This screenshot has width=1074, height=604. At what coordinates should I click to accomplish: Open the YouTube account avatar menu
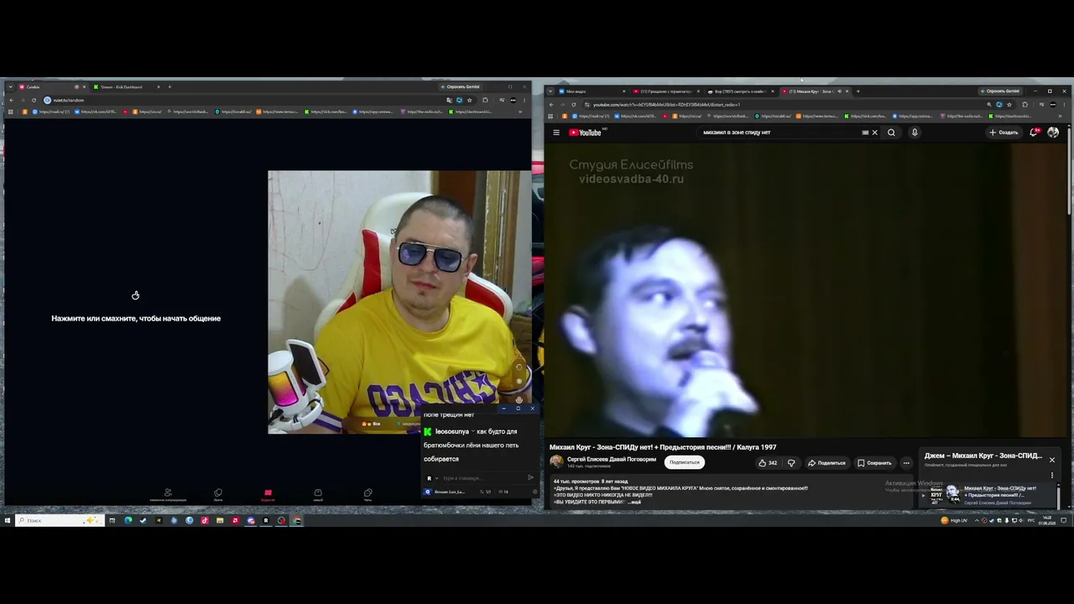click(1053, 133)
